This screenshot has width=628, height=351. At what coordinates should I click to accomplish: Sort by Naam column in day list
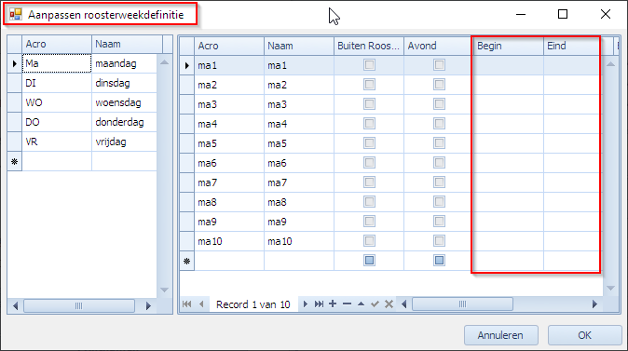[127, 44]
